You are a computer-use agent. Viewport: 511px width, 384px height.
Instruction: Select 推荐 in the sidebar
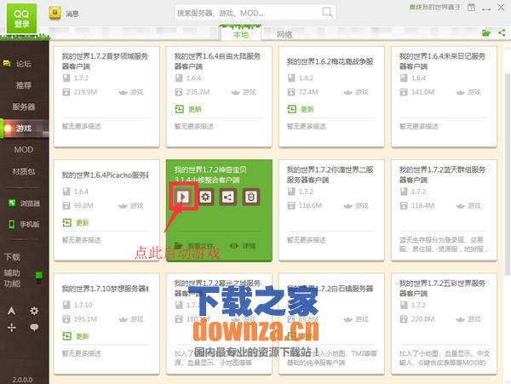(x=24, y=85)
